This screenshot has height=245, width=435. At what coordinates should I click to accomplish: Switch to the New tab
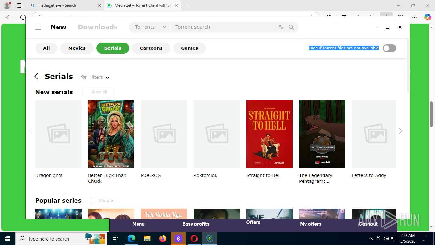click(59, 27)
